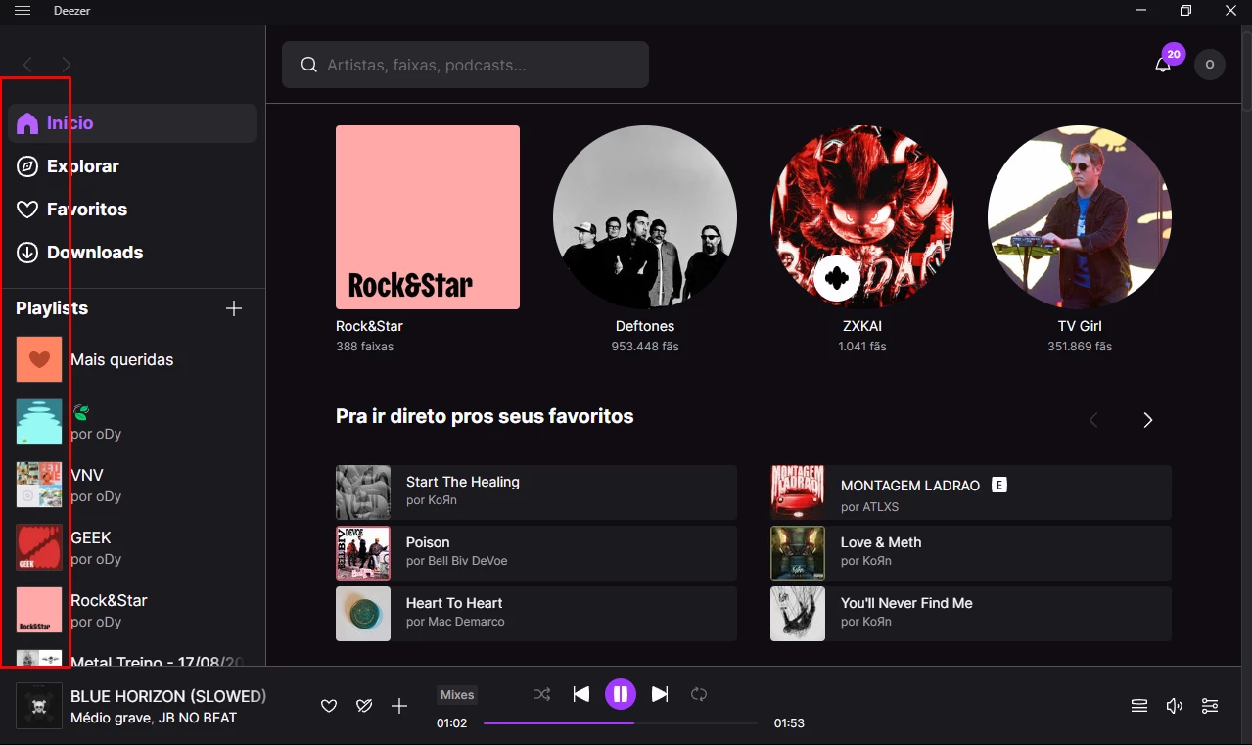Open the Rock&Star playlist in sidebar

pos(132,611)
